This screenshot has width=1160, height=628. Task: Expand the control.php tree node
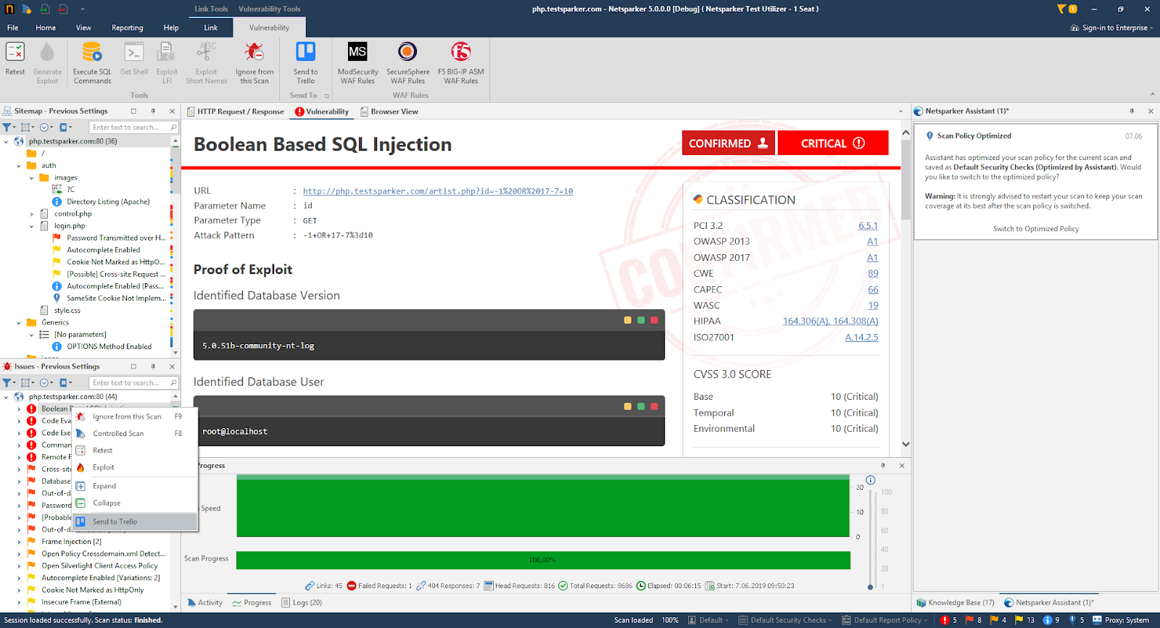pos(32,214)
